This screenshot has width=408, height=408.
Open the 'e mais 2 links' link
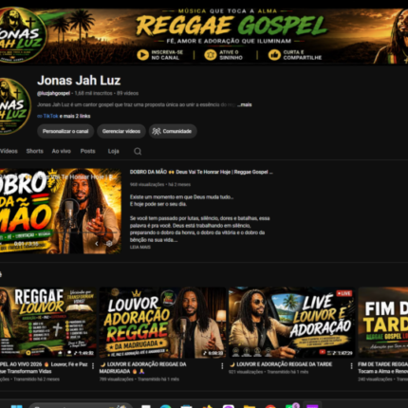coord(75,116)
